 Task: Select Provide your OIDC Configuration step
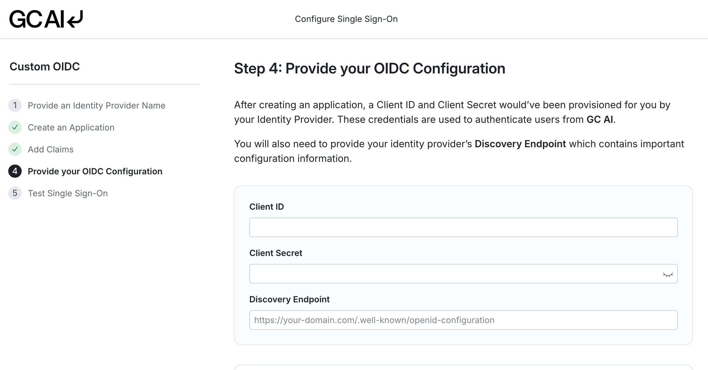click(x=95, y=171)
